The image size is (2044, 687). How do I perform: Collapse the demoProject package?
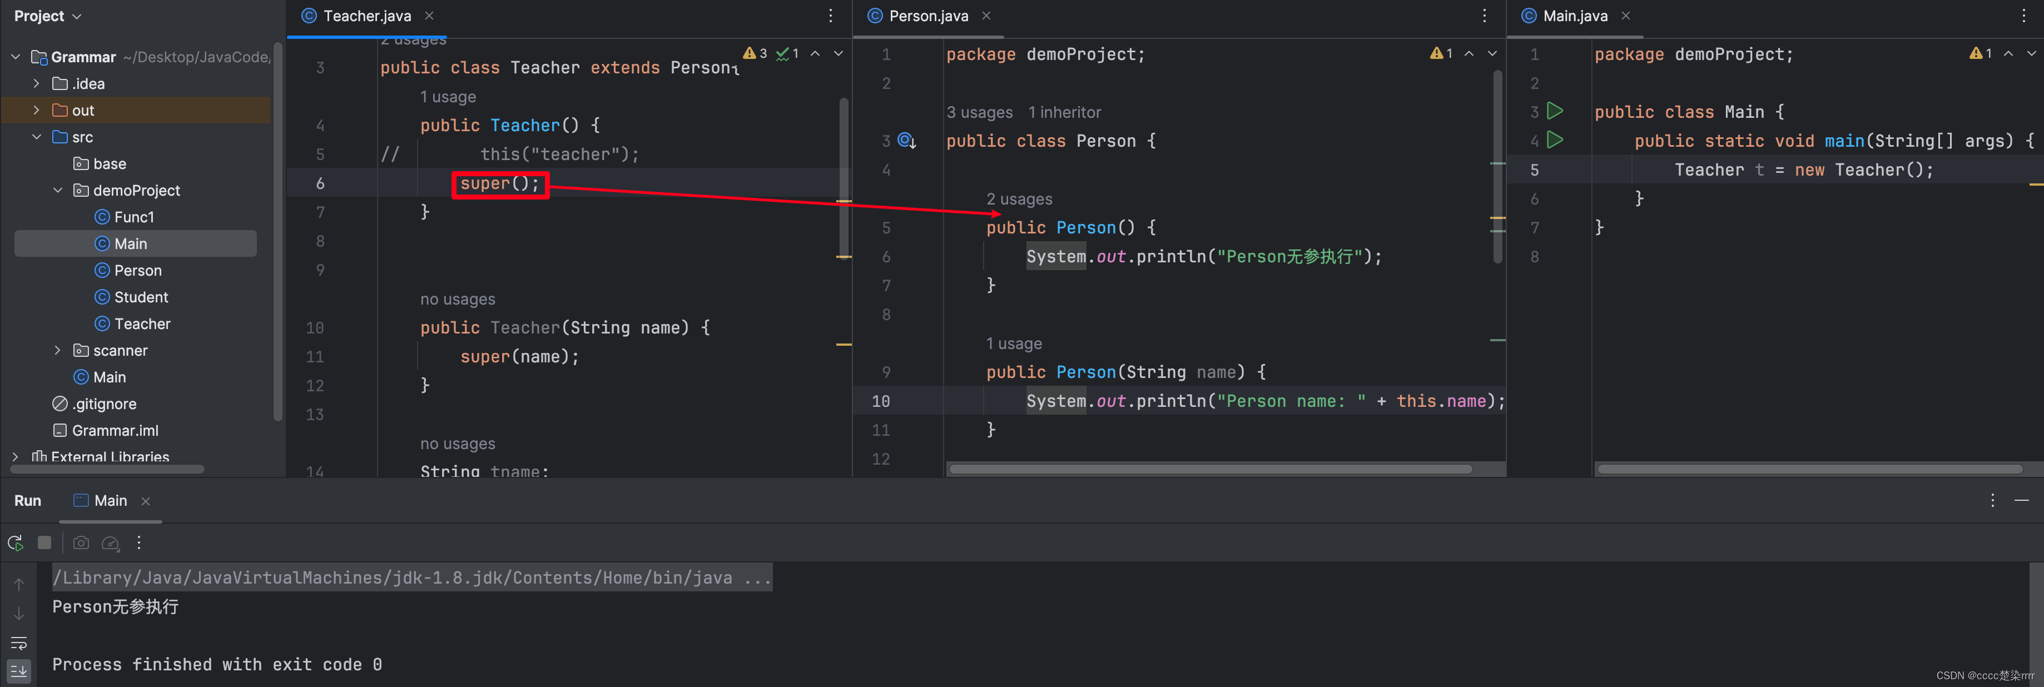57,191
